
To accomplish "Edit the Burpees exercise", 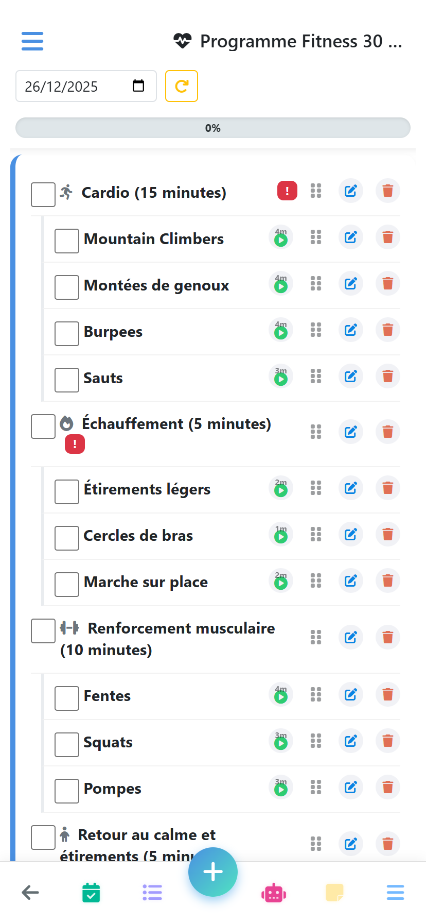I will [351, 330].
